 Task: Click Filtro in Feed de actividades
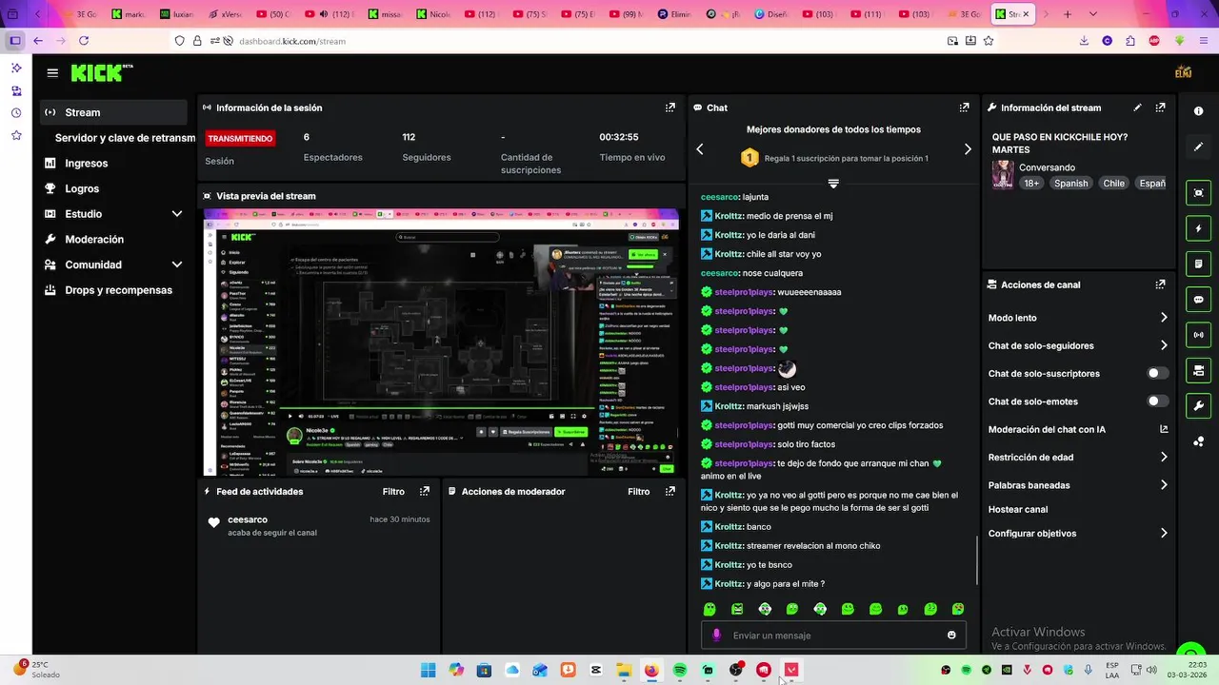click(393, 492)
